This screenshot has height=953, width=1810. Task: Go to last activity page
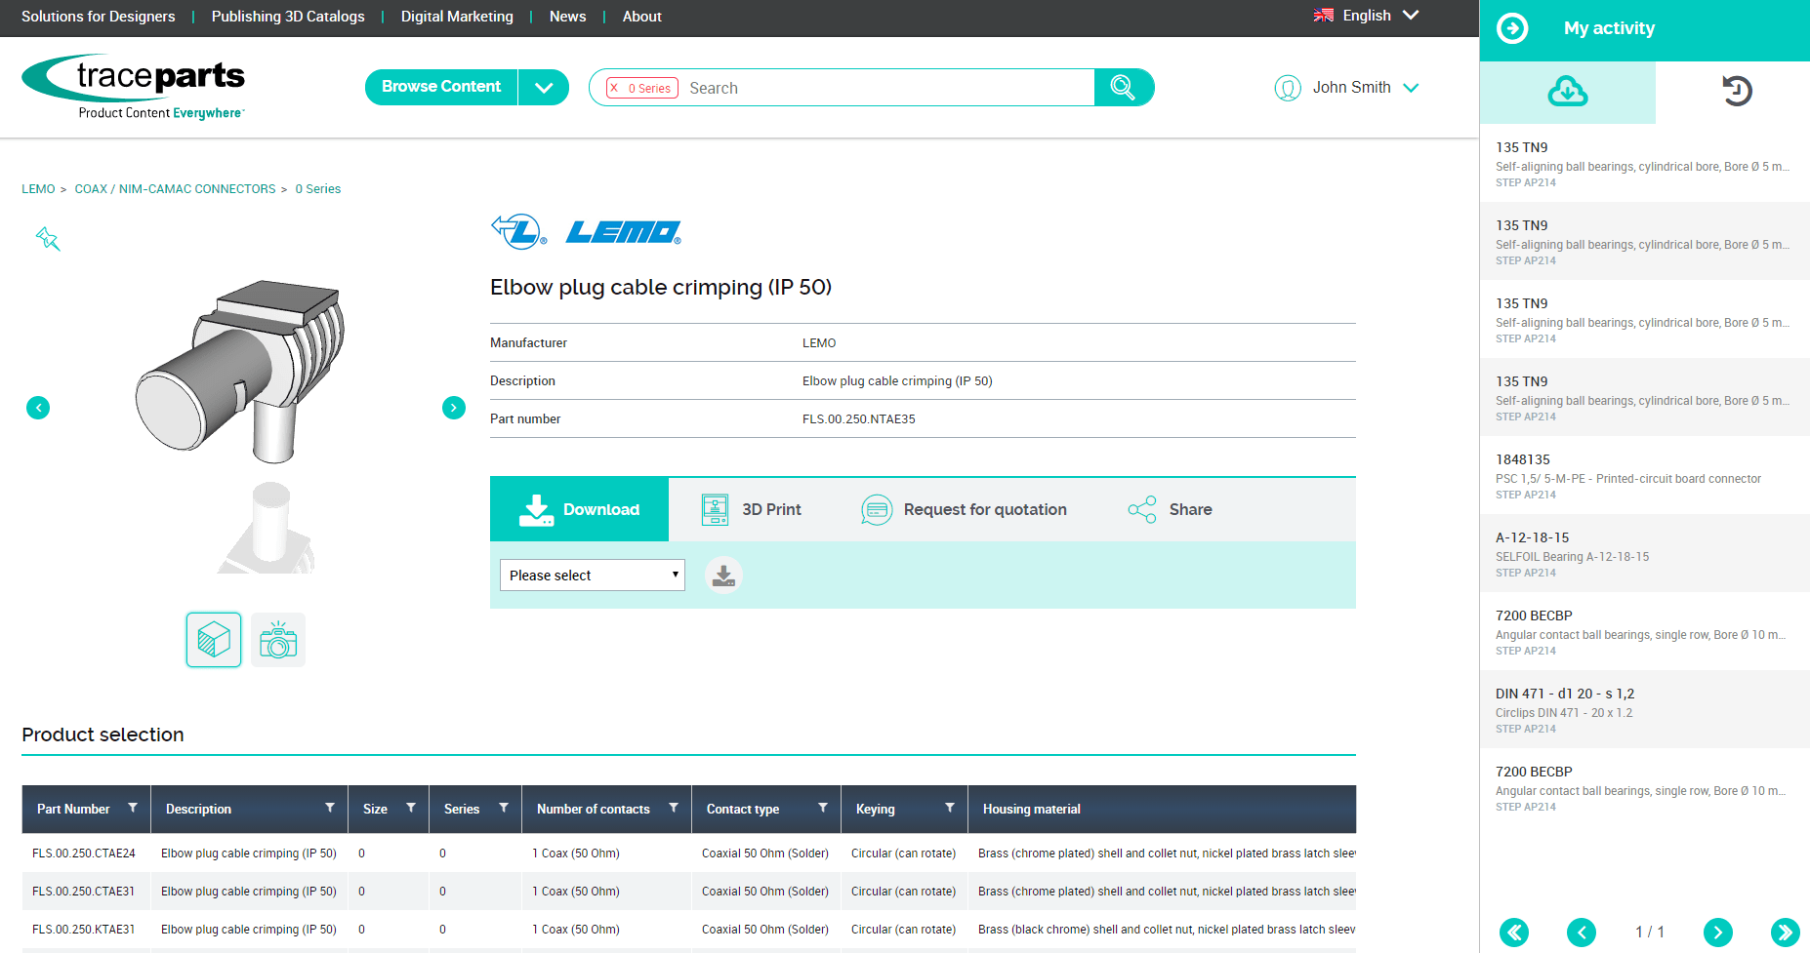[x=1785, y=933]
